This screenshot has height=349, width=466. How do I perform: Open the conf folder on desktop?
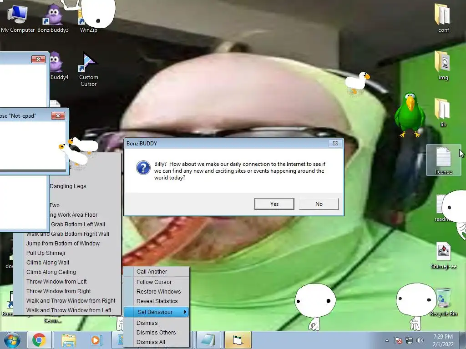(443, 18)
